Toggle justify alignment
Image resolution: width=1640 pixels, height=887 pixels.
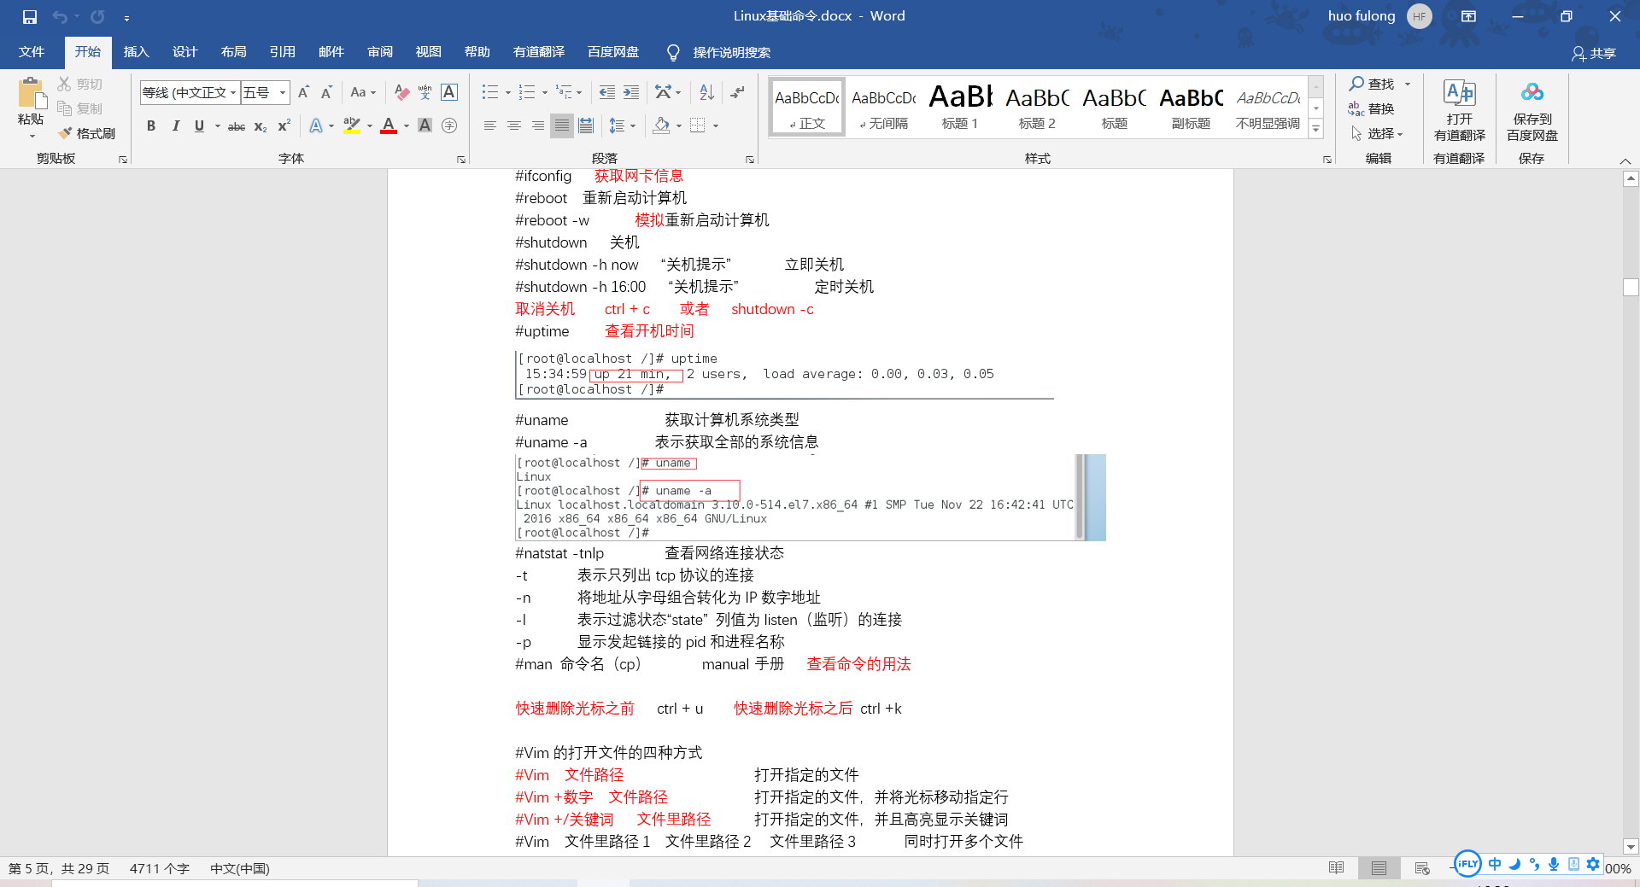562,125
